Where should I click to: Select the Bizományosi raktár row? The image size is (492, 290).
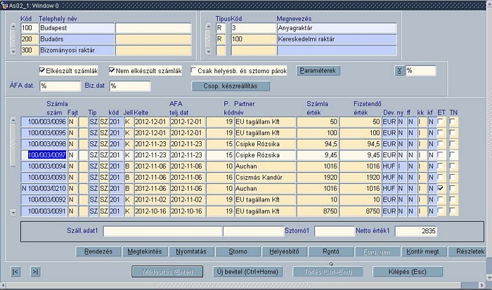[x=77, y=50]
